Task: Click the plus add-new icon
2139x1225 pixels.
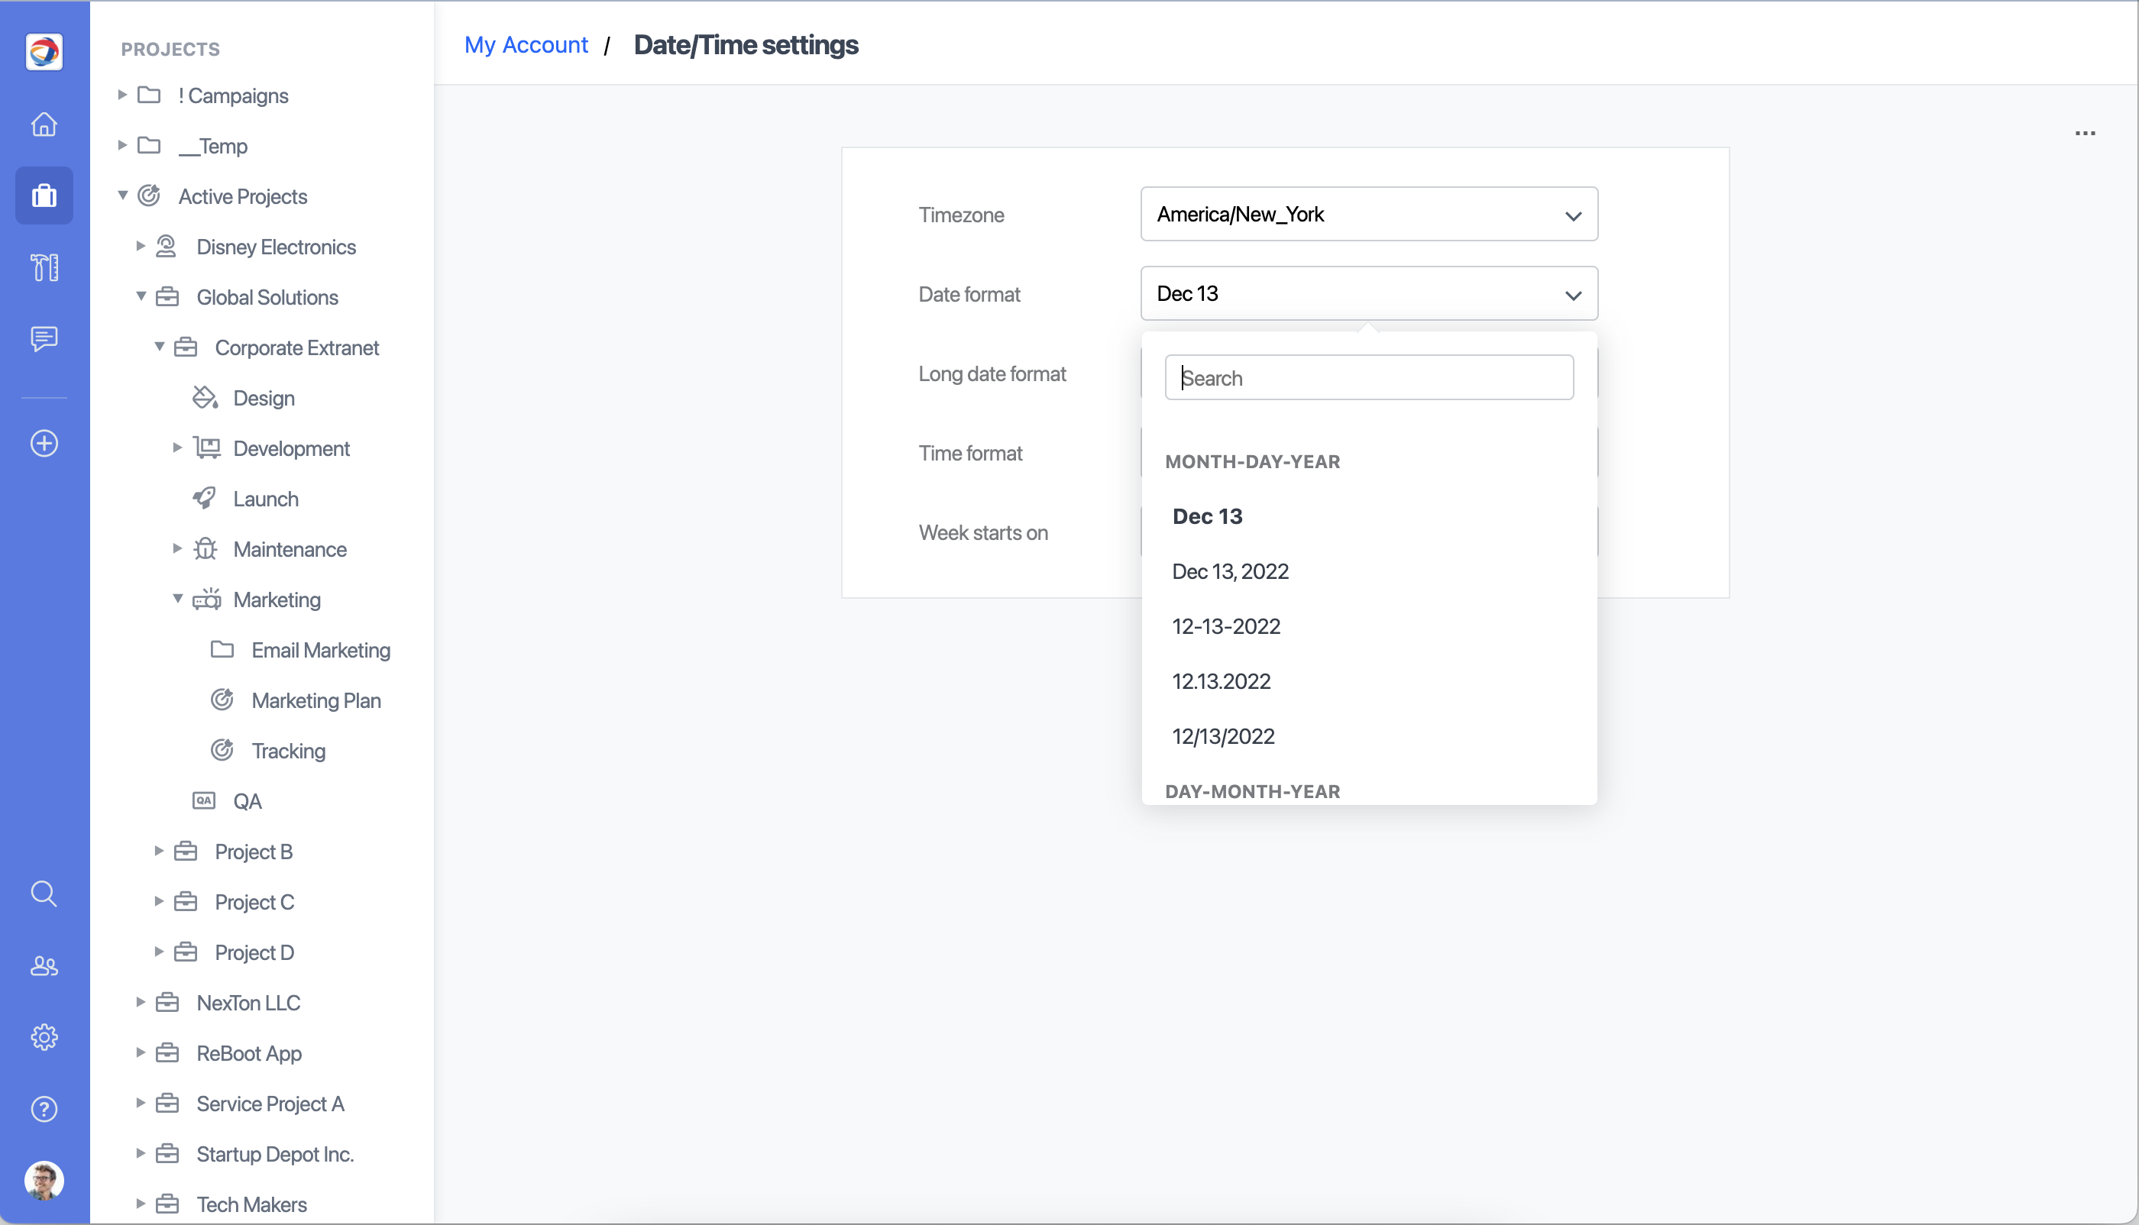Action: pos(44,444)
